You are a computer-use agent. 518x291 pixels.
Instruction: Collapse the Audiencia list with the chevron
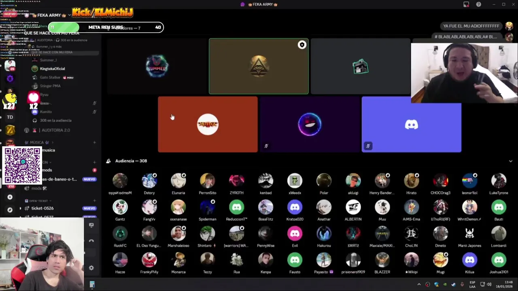[510, 161]
